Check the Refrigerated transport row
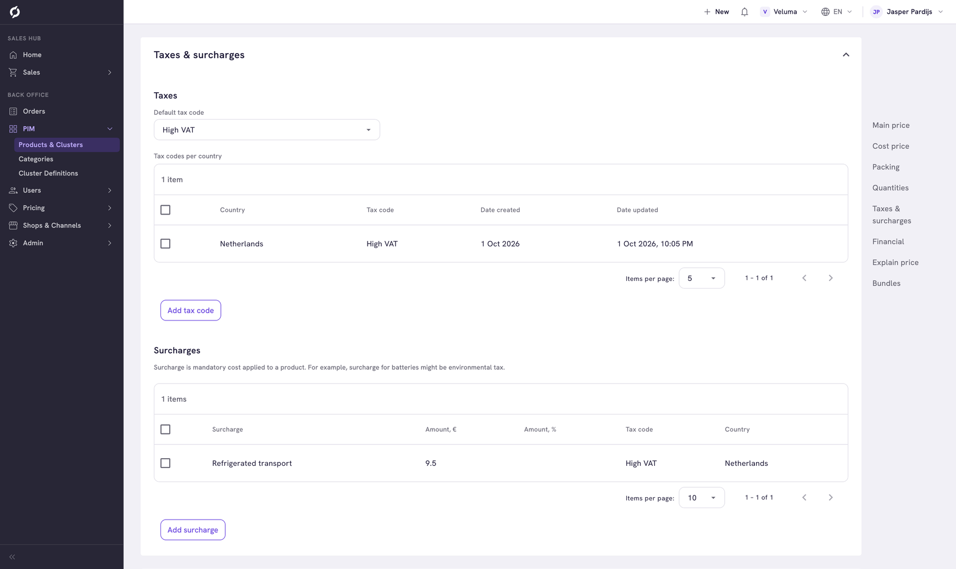The height and width of the screenshot is (569, 956). [x=165, y=463]
